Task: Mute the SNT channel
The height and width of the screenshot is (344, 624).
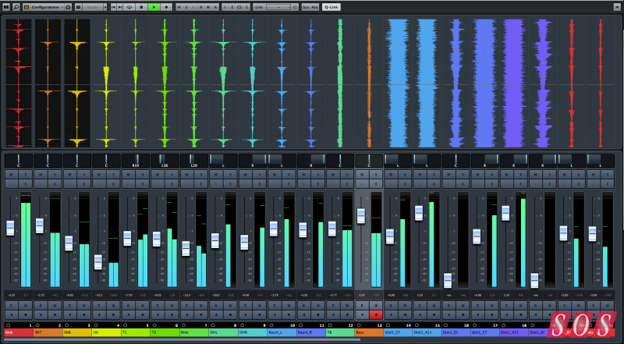Action: click(41, 175)
